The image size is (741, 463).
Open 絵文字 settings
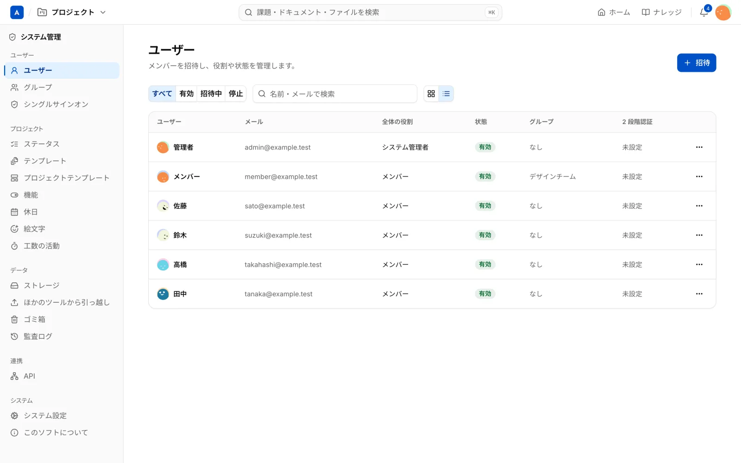pos(62,229)
